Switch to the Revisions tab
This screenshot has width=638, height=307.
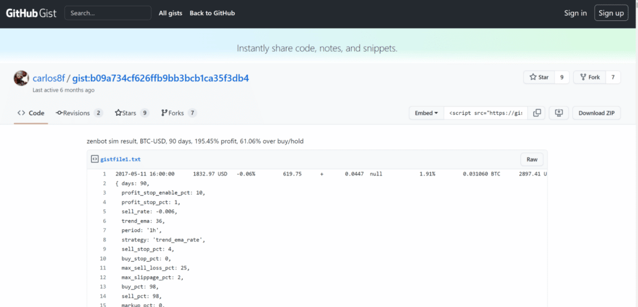pos(79,113)
